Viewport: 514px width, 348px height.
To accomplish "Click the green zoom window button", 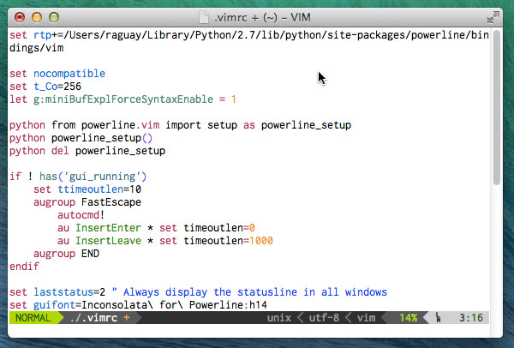I will 54,17.
